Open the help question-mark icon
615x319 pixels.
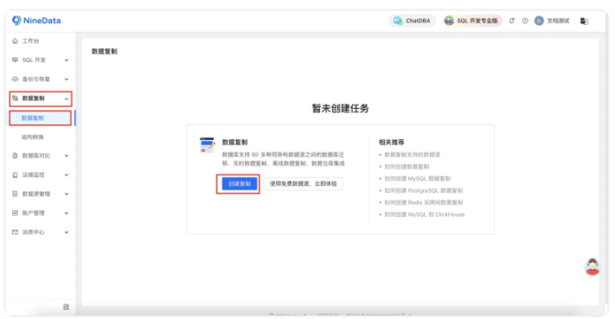click(x=525, y=21)
